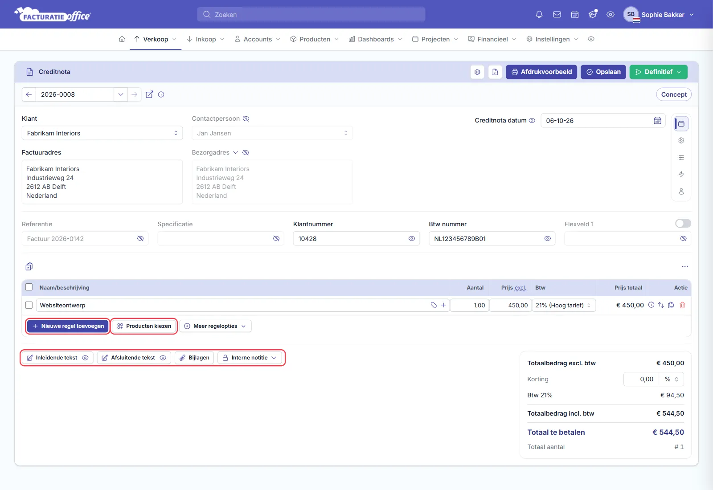Save with the Opslaan button
This screenshot has width=713, height=490.
pos(603,72)
